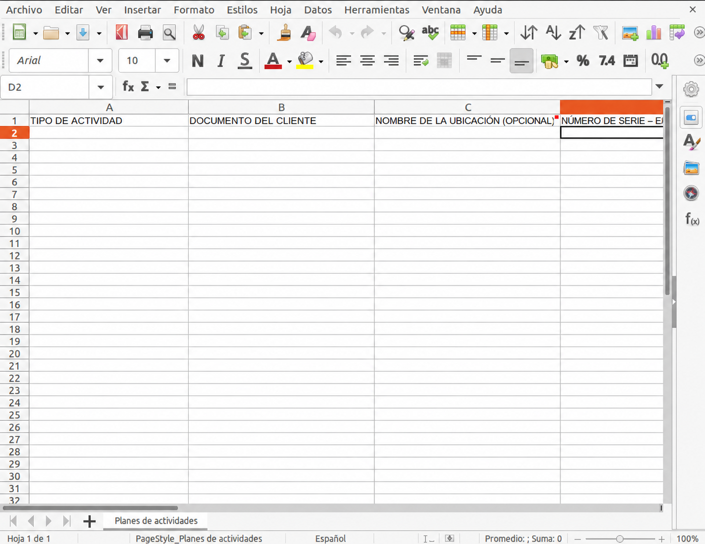Click the Cut scissors icon

(x=198, y=33)
